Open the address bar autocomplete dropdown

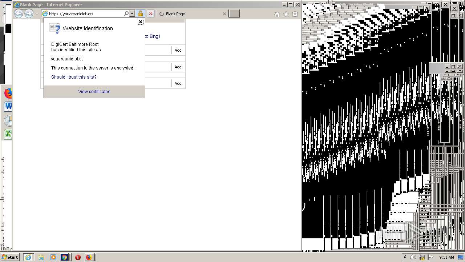tap(132, 13)
